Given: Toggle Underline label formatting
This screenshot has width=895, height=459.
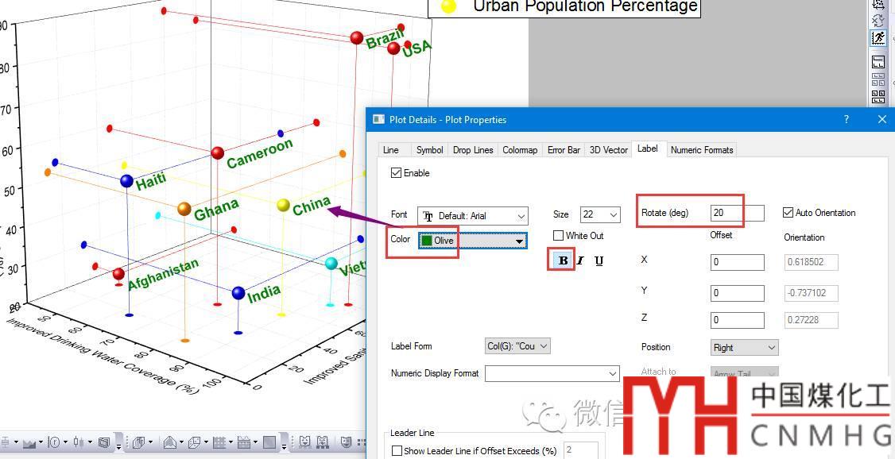Looking at the screenshot, I should pyautogui.click(x=599, y=260).
